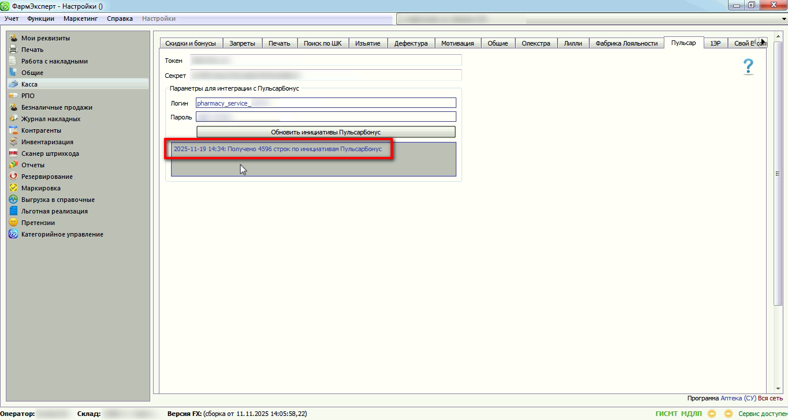Open the Маркетинг menu
Screen dimensions: 788x420
[x=80, y=18]
